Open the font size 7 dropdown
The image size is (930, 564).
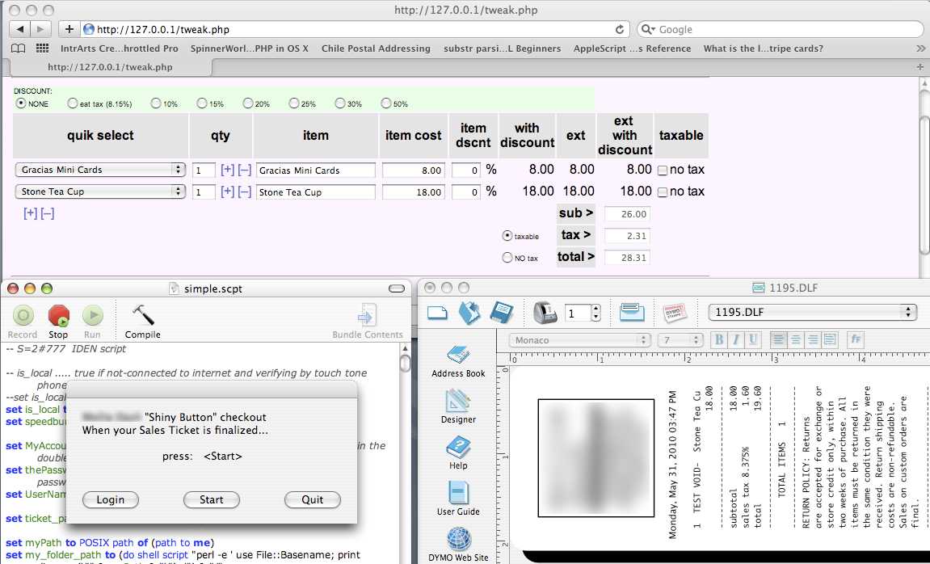point(680,340)
